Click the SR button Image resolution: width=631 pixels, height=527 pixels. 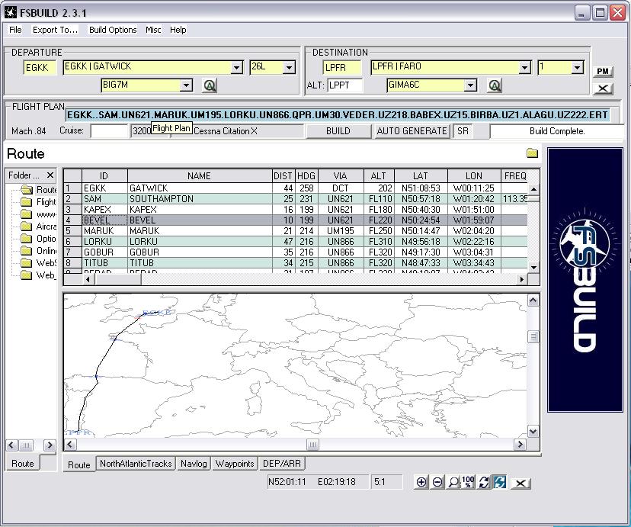[x=463, y=131]
